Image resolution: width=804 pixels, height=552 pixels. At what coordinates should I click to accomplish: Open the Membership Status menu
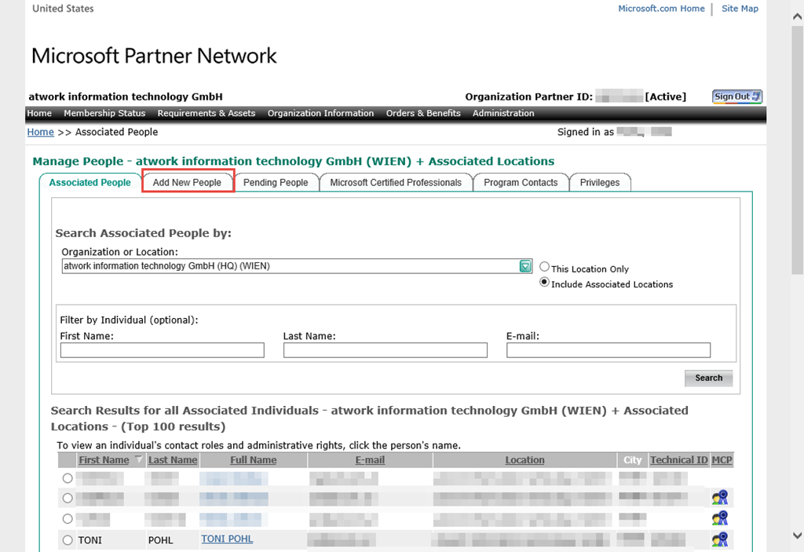tap(104, 113)
